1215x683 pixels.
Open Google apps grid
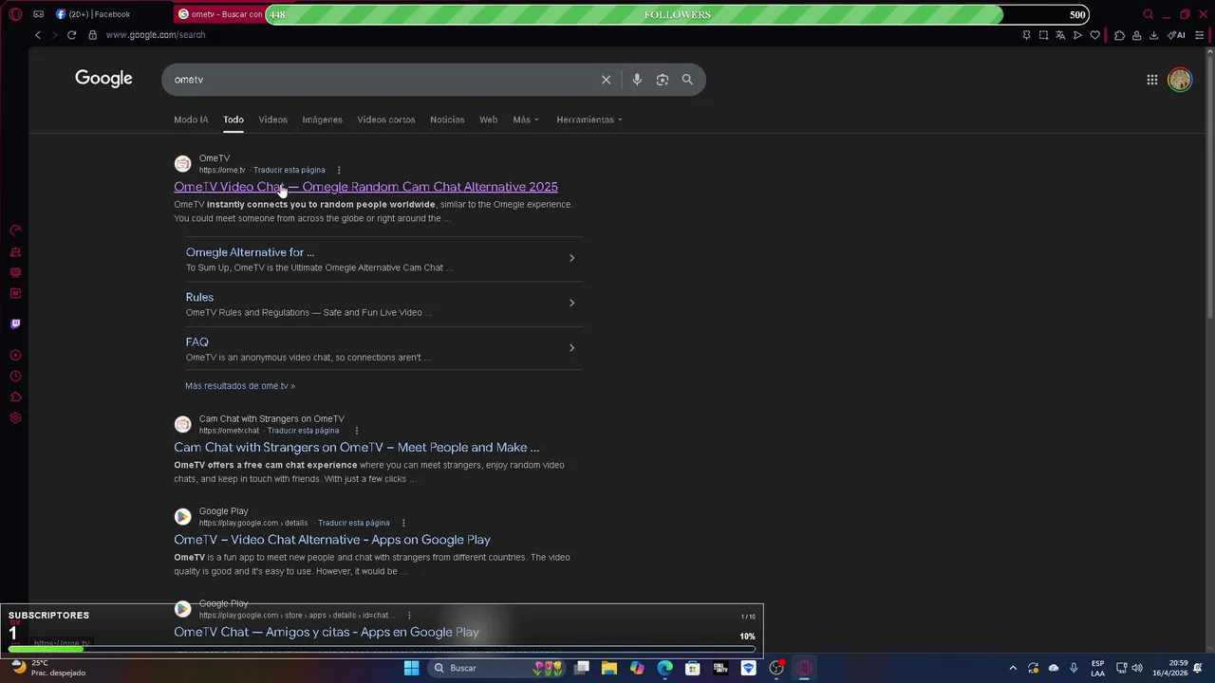pos(1151,80)
